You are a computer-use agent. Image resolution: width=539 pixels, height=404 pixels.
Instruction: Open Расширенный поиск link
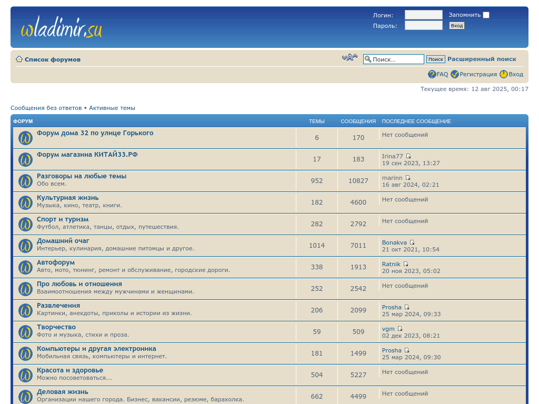(482, 59)
